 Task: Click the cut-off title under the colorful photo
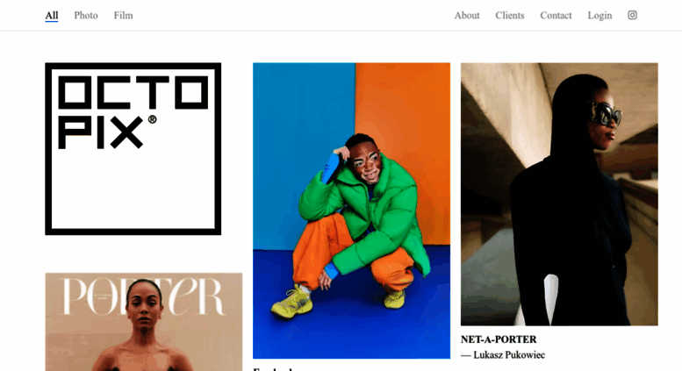(273, 369)
